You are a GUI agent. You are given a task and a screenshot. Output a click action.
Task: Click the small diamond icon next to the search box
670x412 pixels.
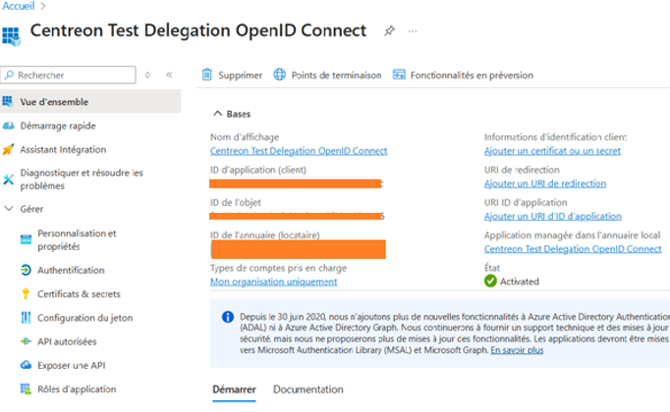pyautogui.click(x=147, y=76)
